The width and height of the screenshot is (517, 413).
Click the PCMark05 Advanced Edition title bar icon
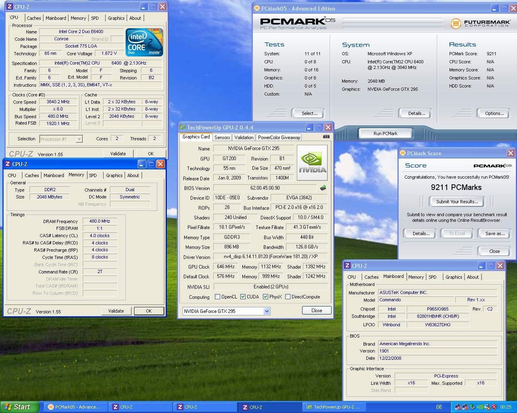(256, 8)
